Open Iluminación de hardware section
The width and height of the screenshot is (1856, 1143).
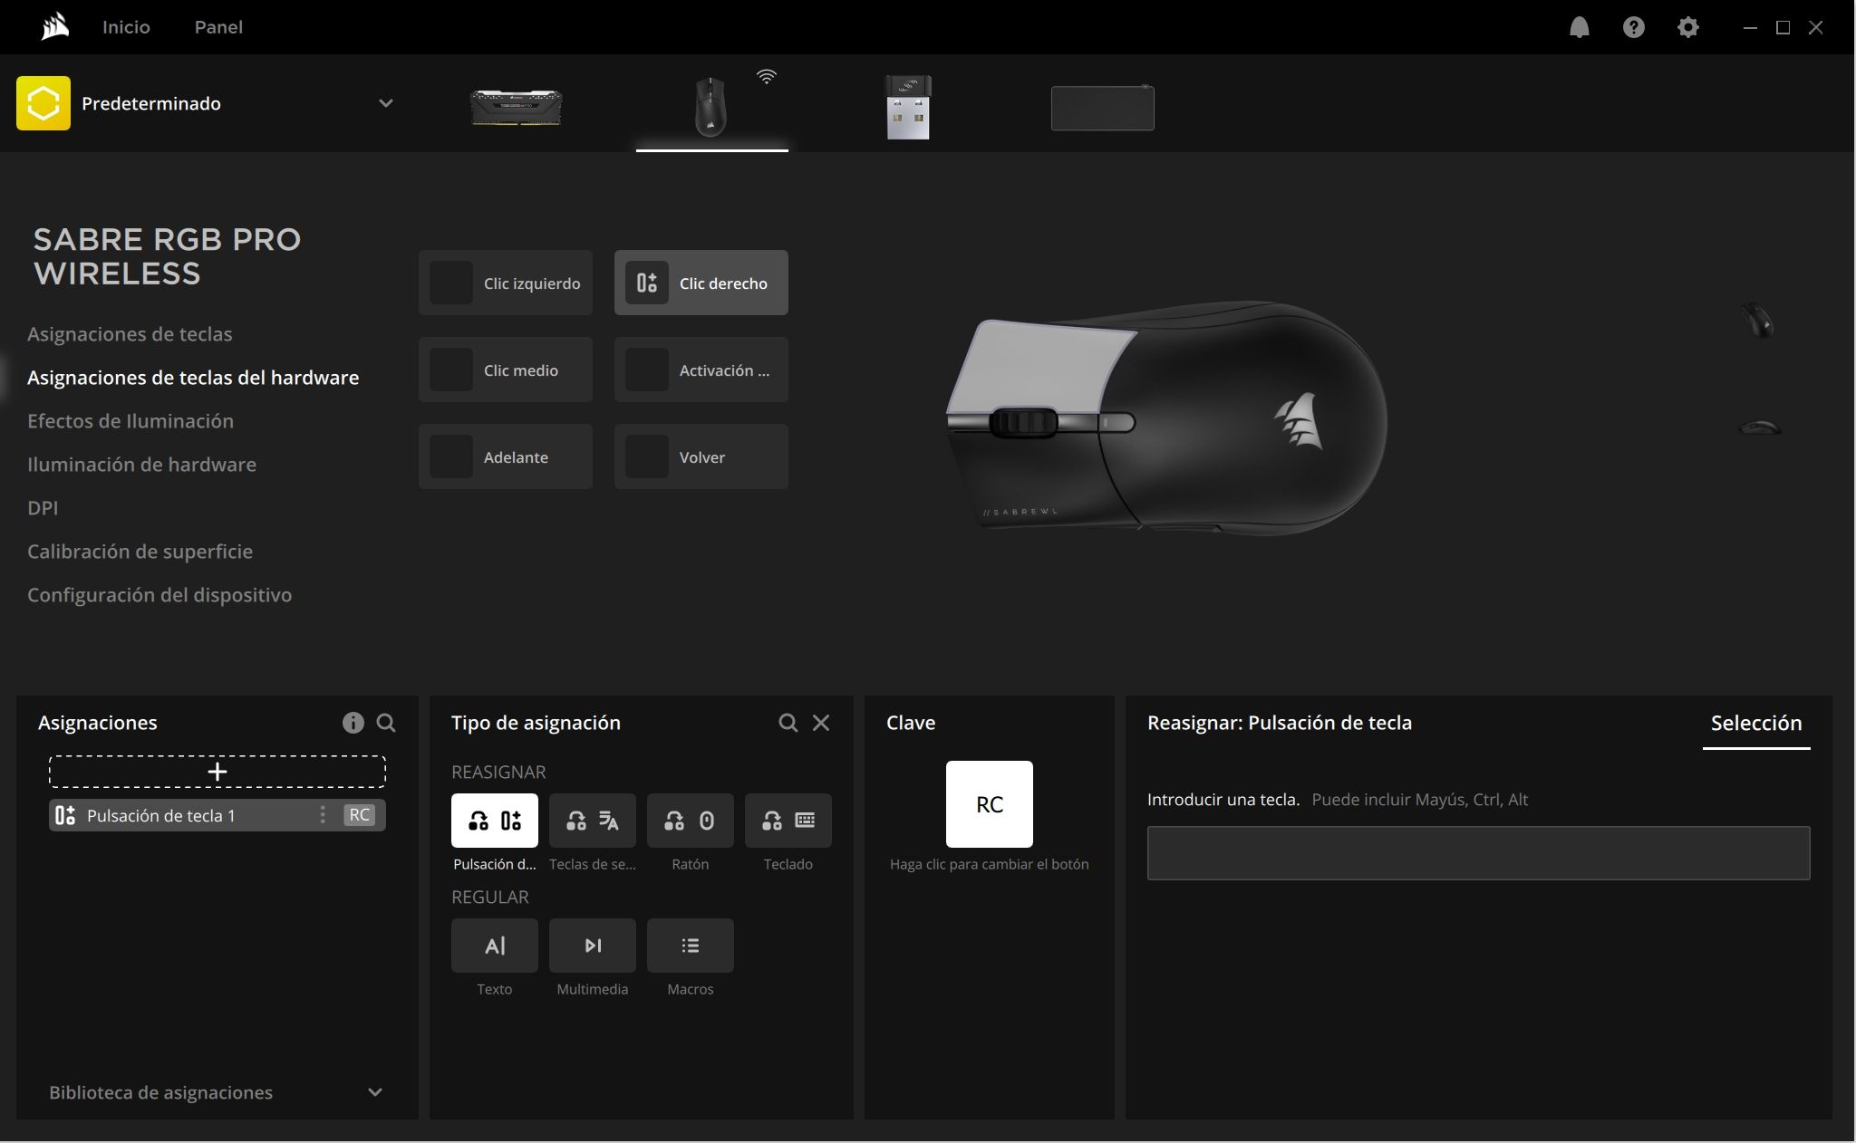[x=141, y=465]
